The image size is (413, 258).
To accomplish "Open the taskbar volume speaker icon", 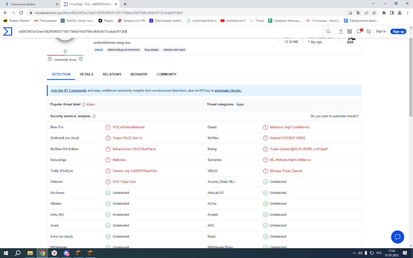I will [x=360, y=253].
